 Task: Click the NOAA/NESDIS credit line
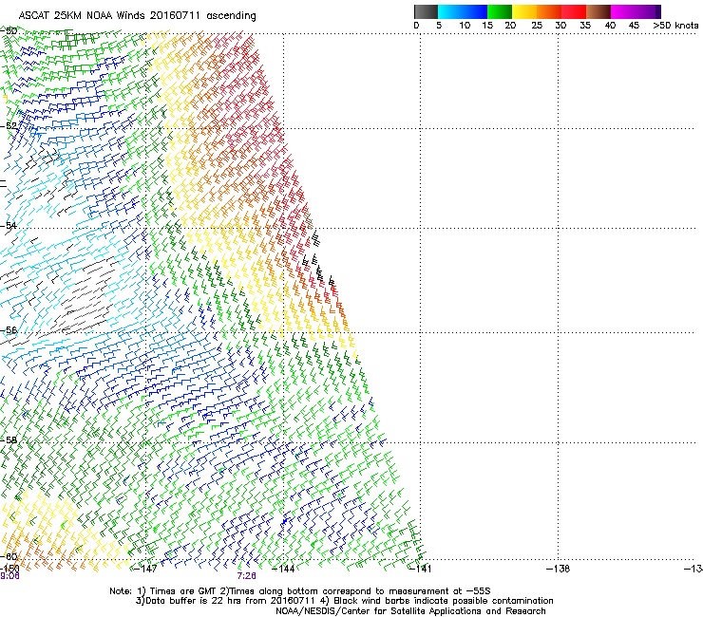tap(410, 611)
